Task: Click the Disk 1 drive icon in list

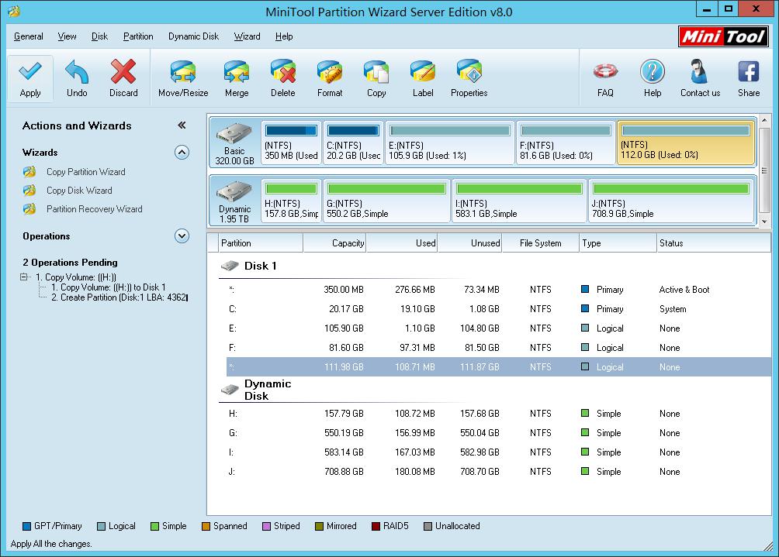Action: tap(230, 266)
